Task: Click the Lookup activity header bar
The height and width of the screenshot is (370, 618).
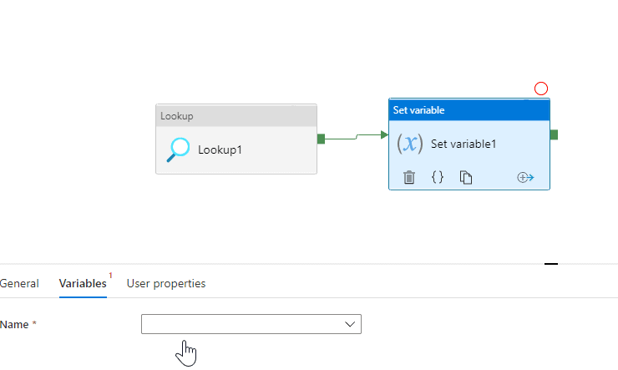Action: (236, 115)
